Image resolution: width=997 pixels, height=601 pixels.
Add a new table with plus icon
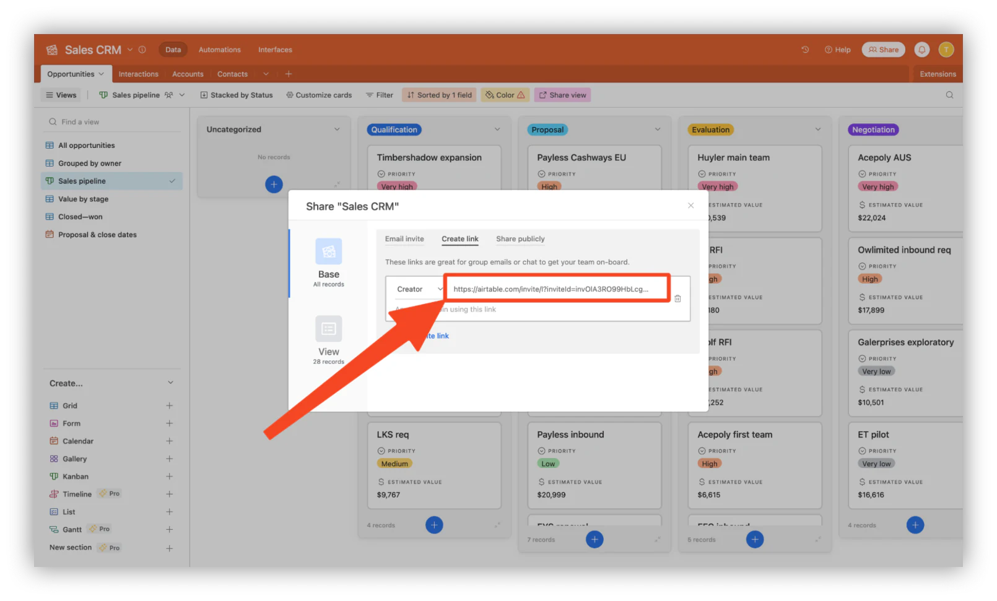point(289,74)
